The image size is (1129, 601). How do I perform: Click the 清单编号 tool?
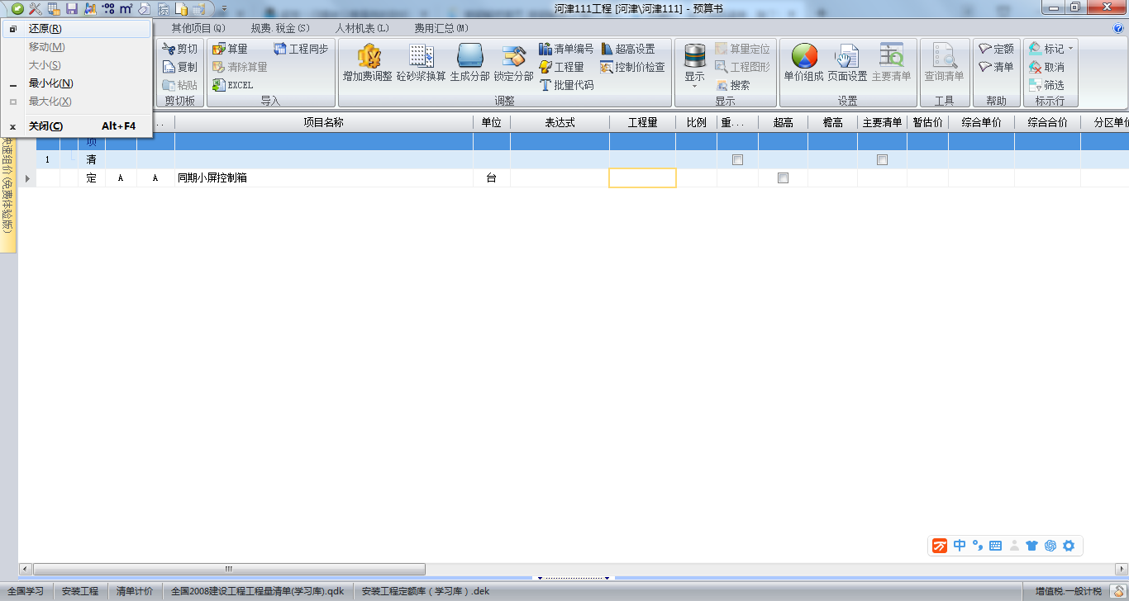click(x=566, y=49)
